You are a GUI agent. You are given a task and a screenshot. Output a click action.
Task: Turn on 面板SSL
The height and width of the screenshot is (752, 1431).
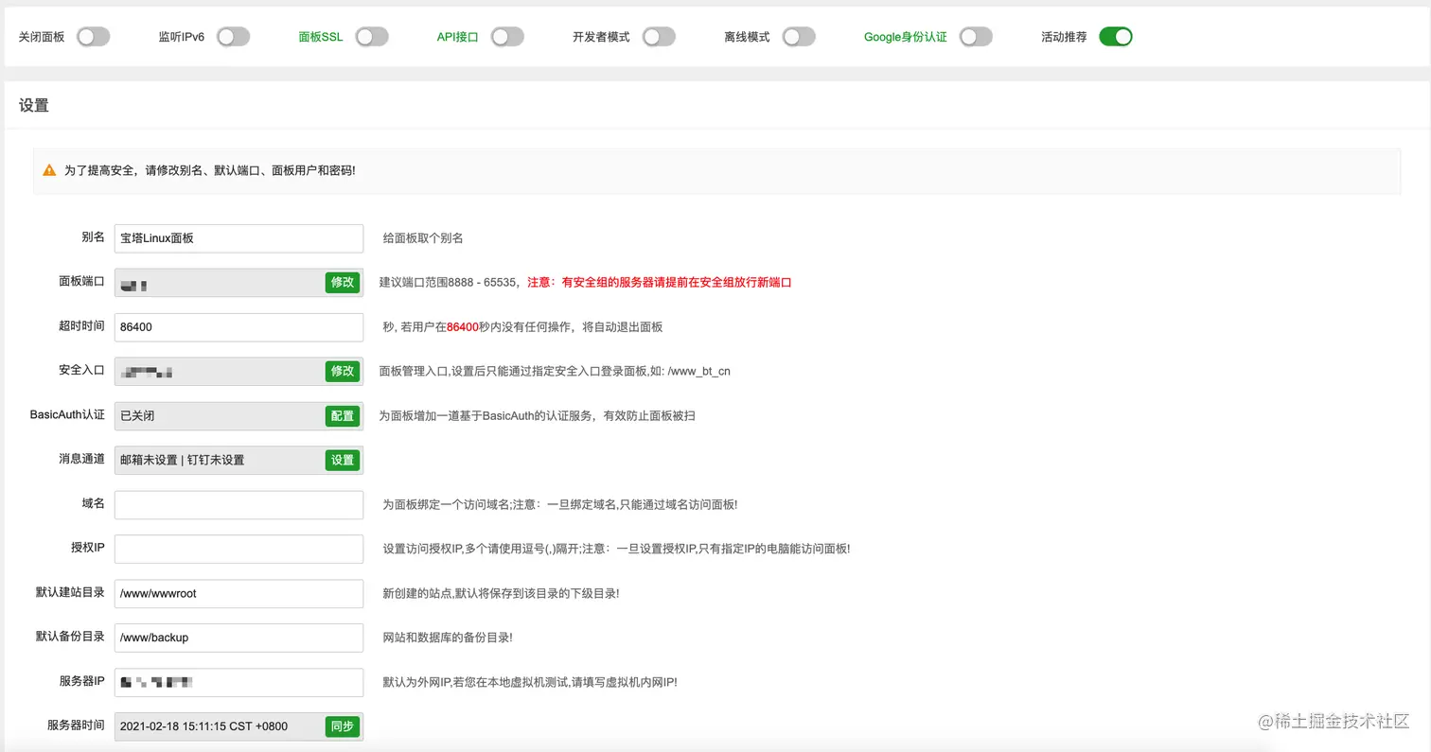click(372, 34)
